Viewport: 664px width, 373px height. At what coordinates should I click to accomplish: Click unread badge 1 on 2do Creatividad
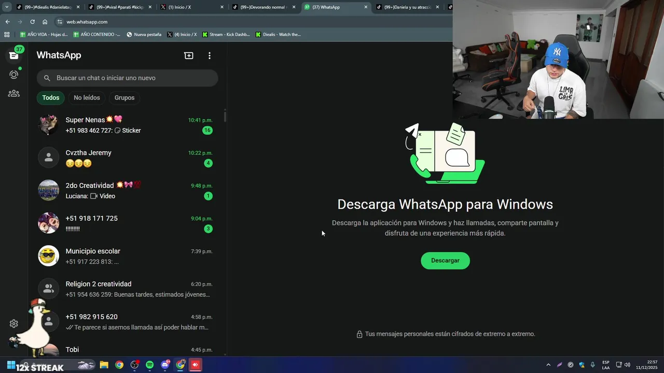[x=208, y=196]
